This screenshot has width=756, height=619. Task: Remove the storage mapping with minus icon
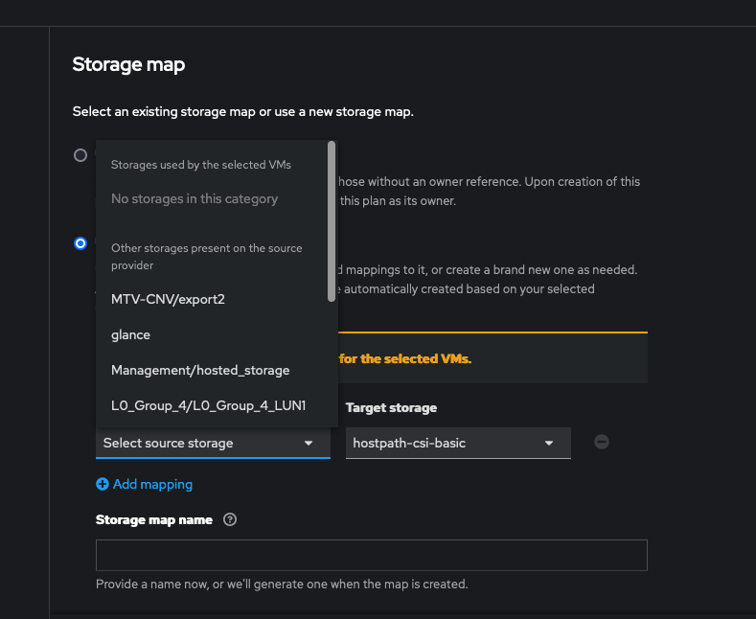pyautogui.click(x=602, y=442)
